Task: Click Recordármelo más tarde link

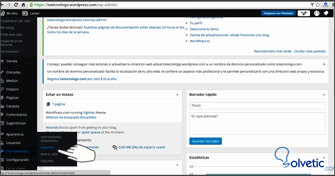Action: click(272, 51)
